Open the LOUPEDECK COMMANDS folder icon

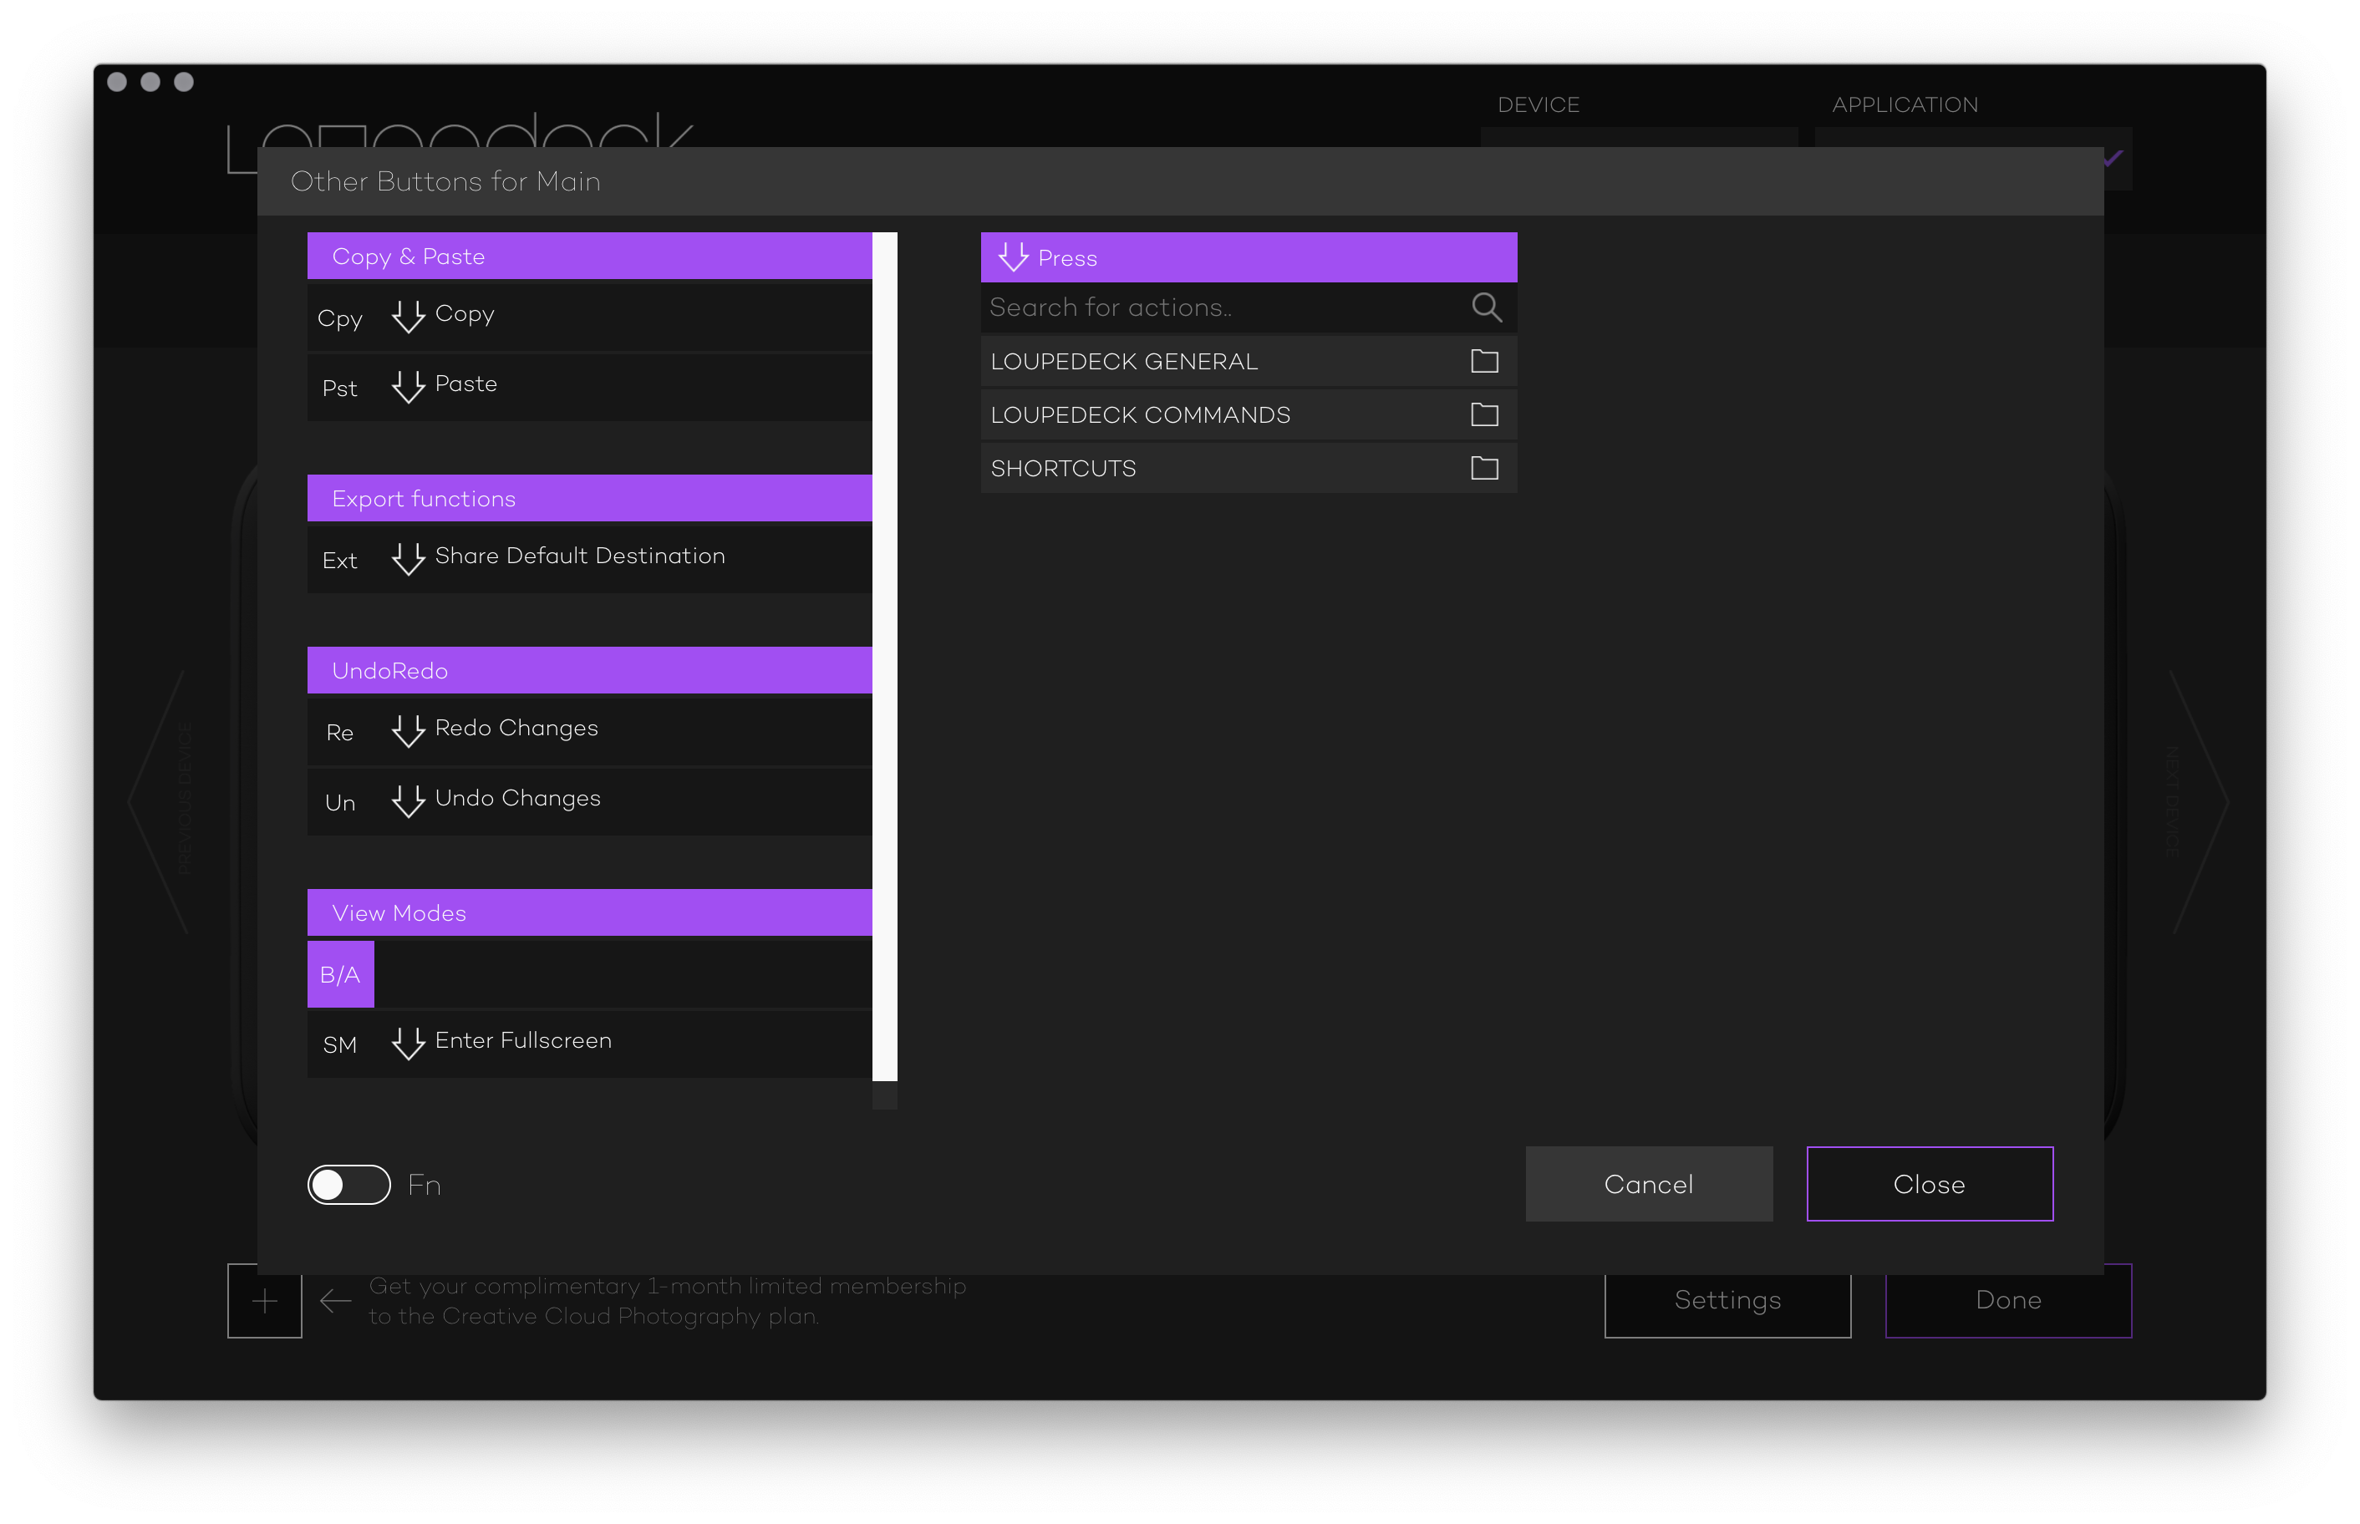[x=1483, y=414]
